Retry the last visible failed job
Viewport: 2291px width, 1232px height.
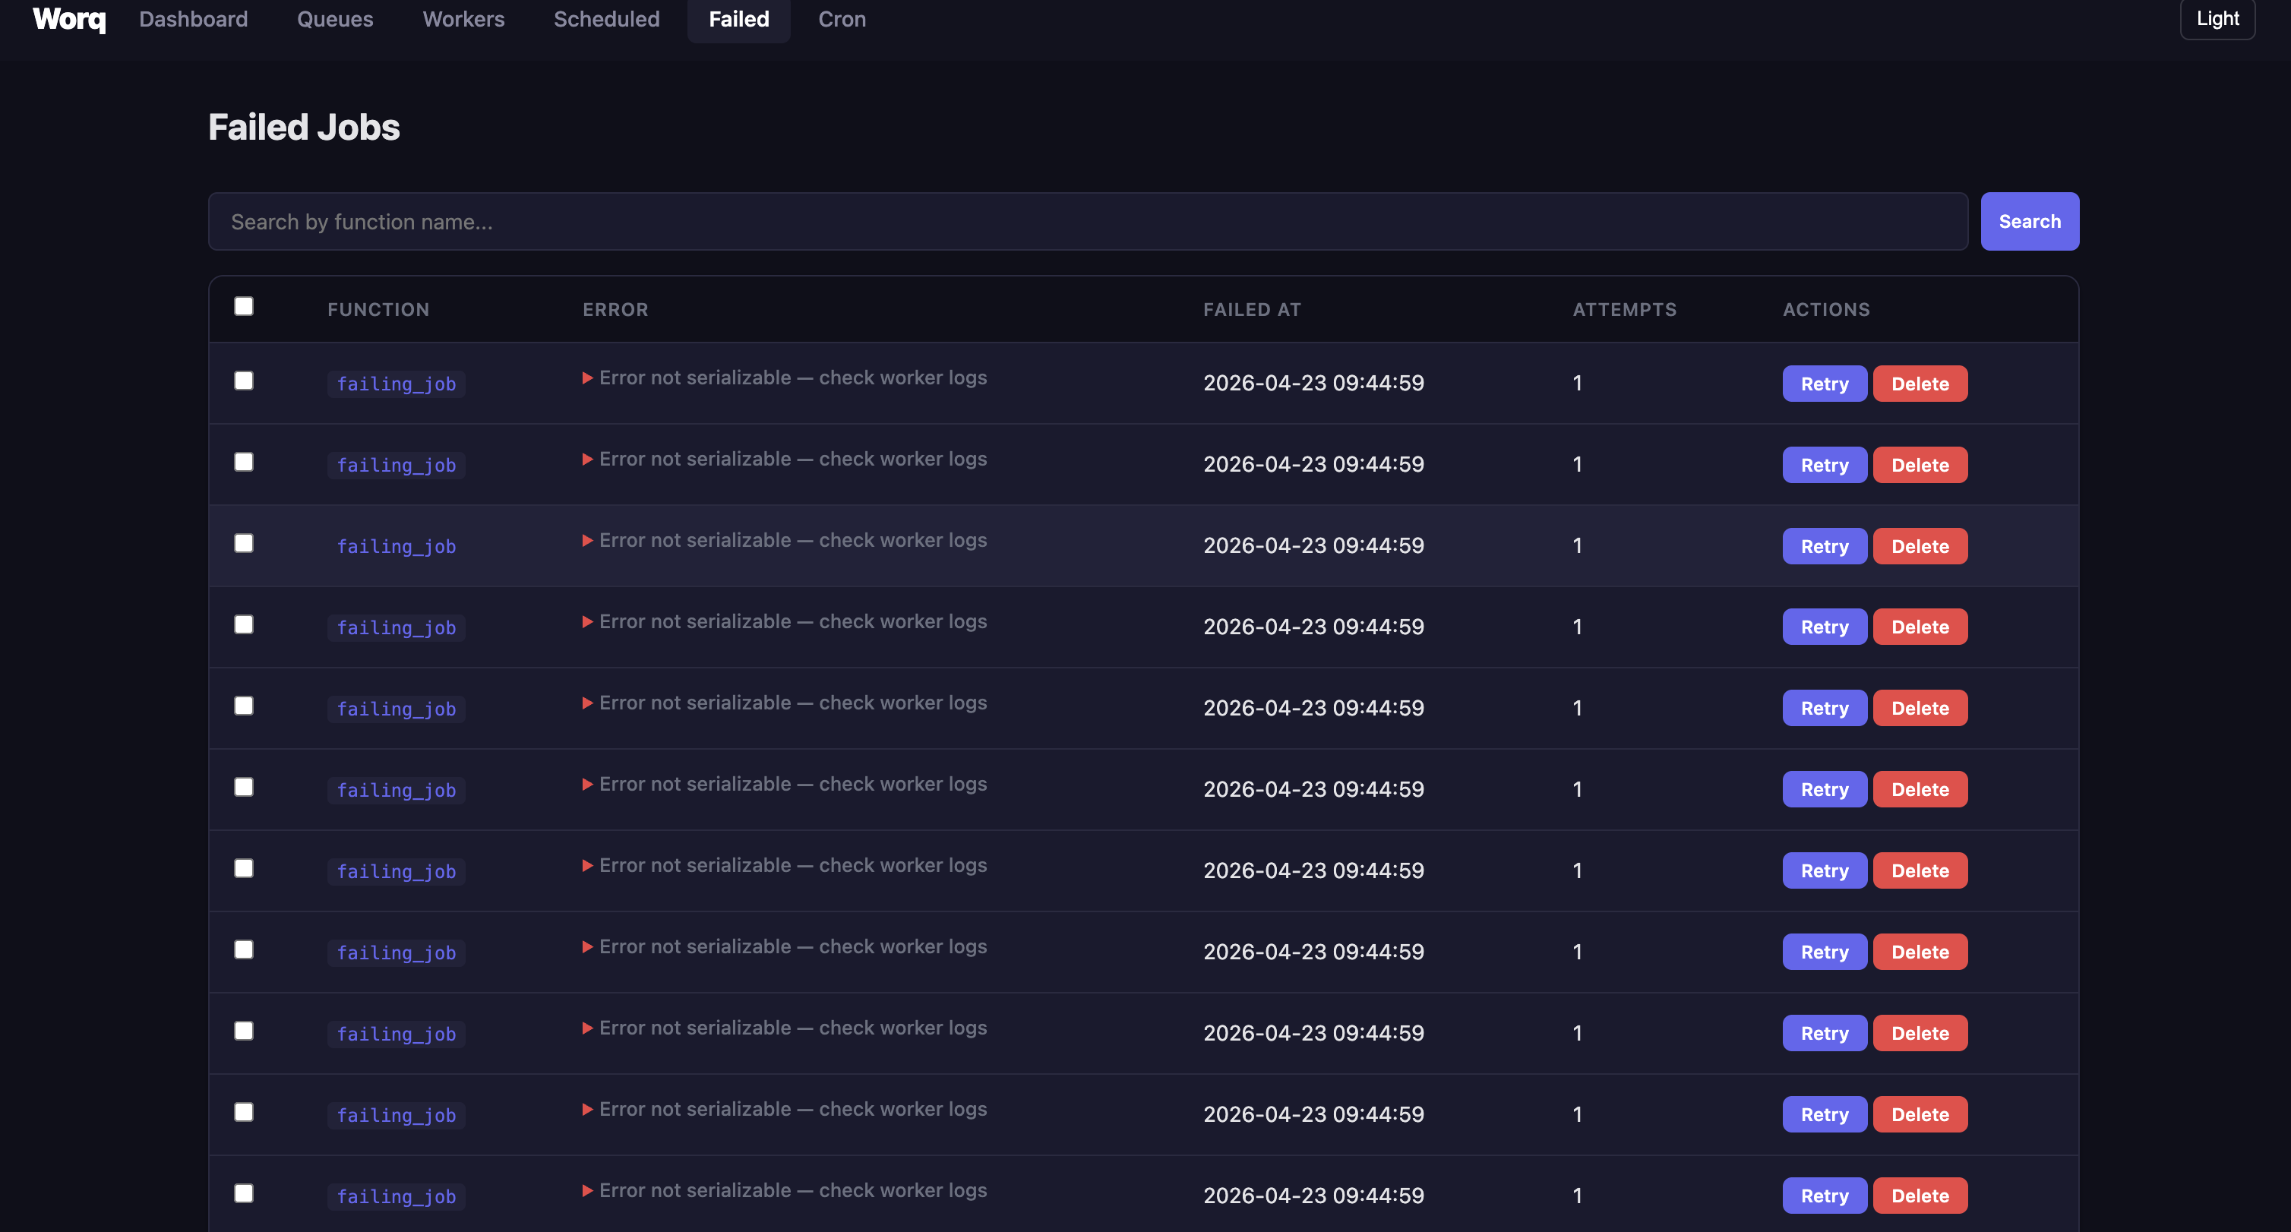tap(1824, 1196)
